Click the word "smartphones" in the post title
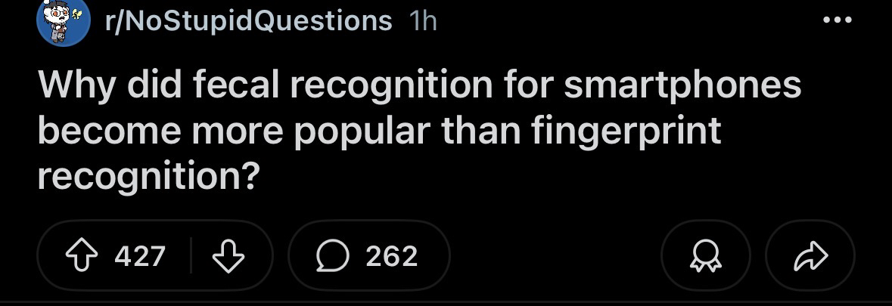Viewport: 892px width, 306px height. click(x=681, y=85)
